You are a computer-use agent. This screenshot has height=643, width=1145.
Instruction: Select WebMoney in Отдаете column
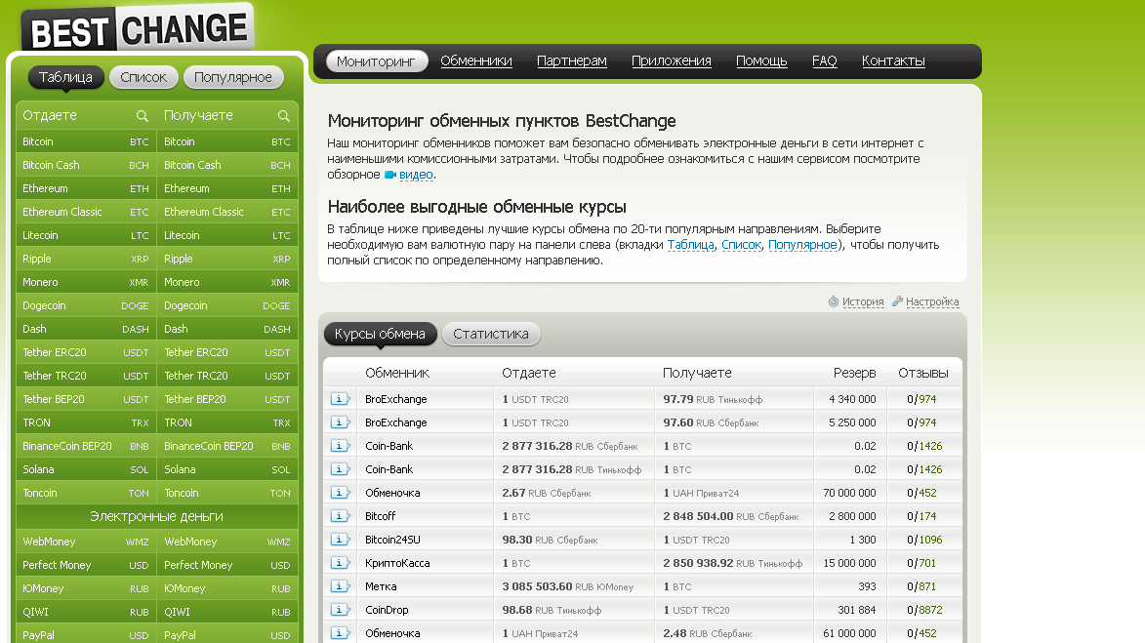[x=86, y=541]
